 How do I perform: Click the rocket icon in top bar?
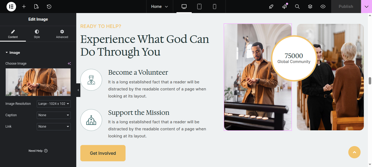click(x=271, y=7)
